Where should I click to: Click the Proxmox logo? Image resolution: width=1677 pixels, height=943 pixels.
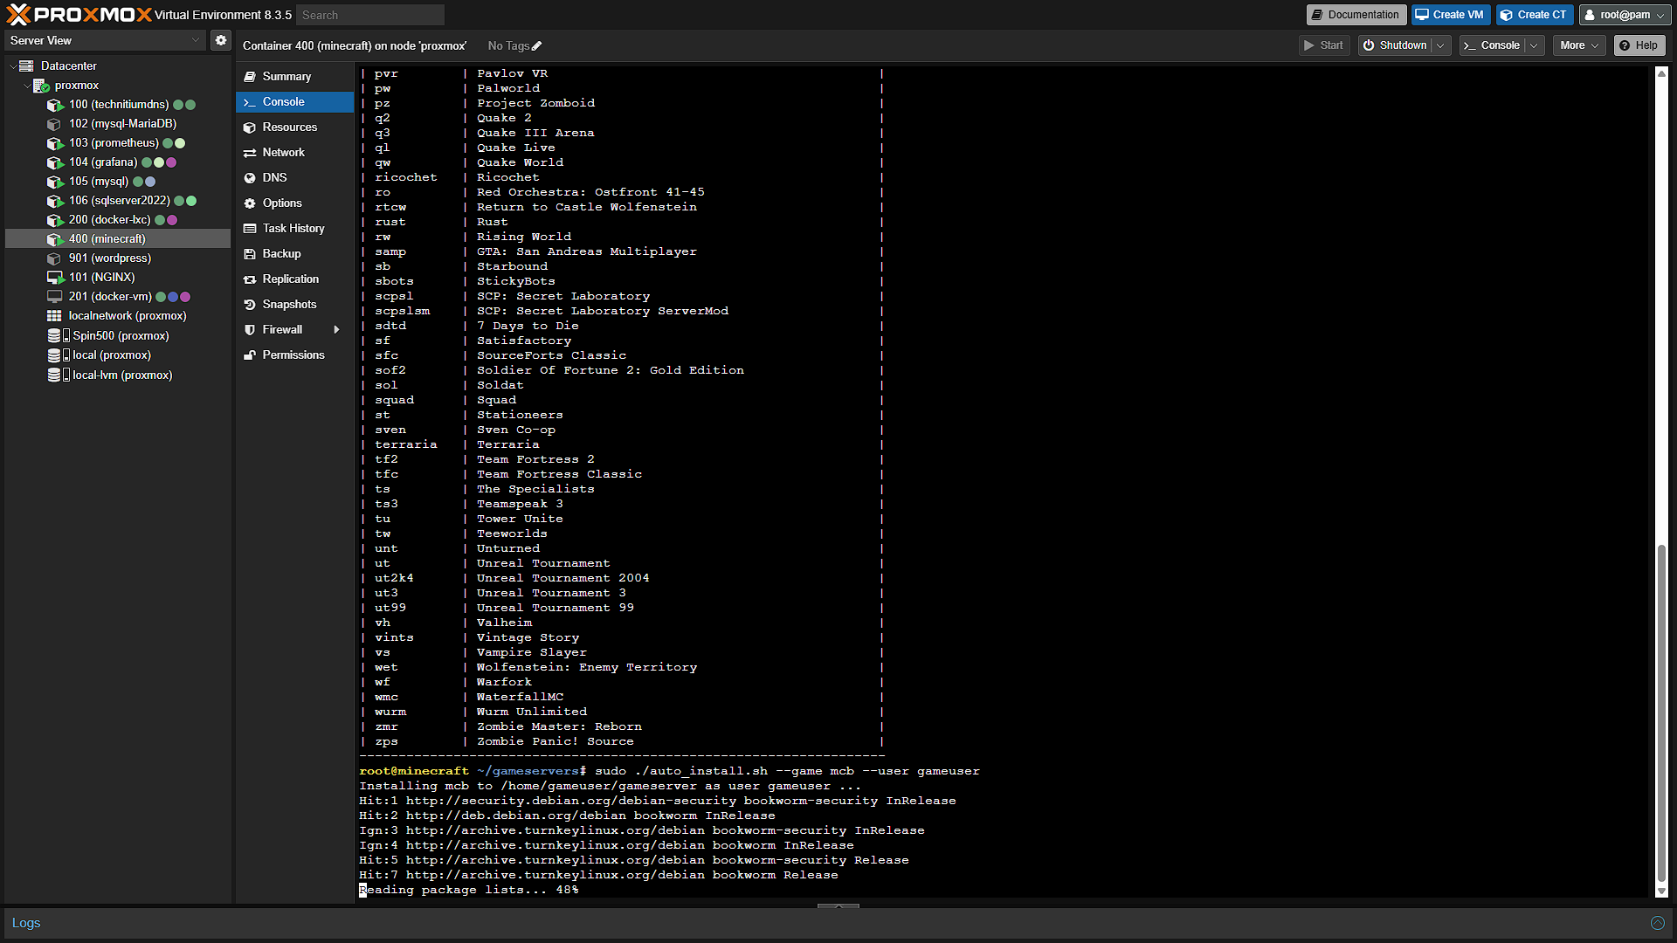pos(79,15)
